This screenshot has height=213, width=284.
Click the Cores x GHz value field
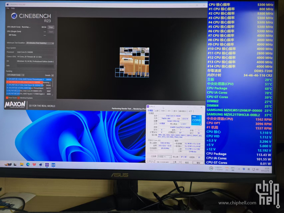(x=35, y=57)
